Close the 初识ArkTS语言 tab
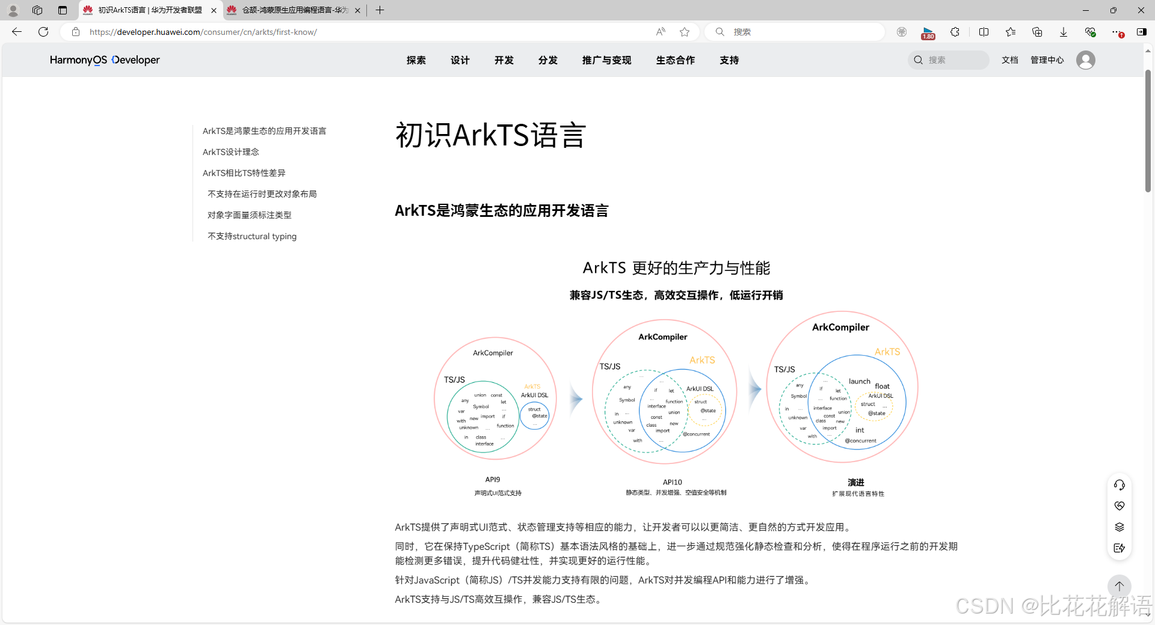1155x625 pixels. [x=214, y=10]
